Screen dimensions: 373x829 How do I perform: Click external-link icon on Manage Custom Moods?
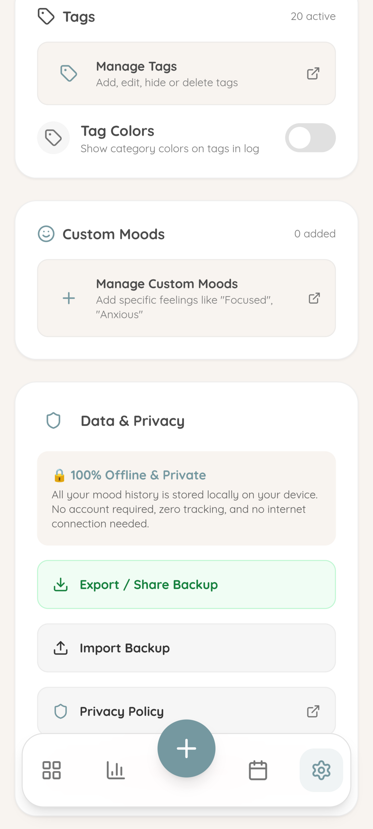(x=314, y=298)
